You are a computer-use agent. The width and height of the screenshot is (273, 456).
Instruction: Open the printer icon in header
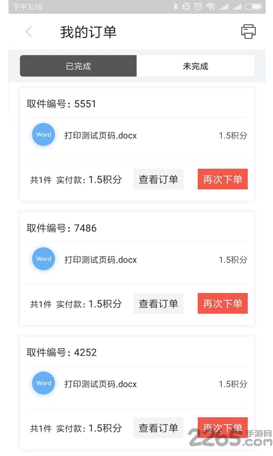click(249, 31)
